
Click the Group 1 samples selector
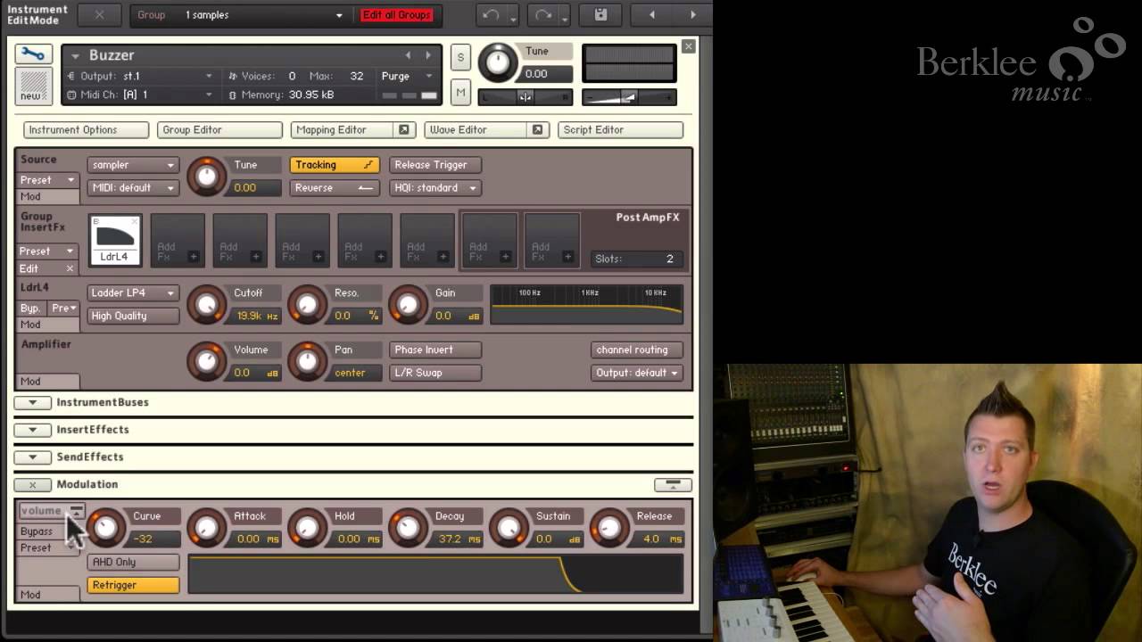pyautogui.click(x=240, y=15)
